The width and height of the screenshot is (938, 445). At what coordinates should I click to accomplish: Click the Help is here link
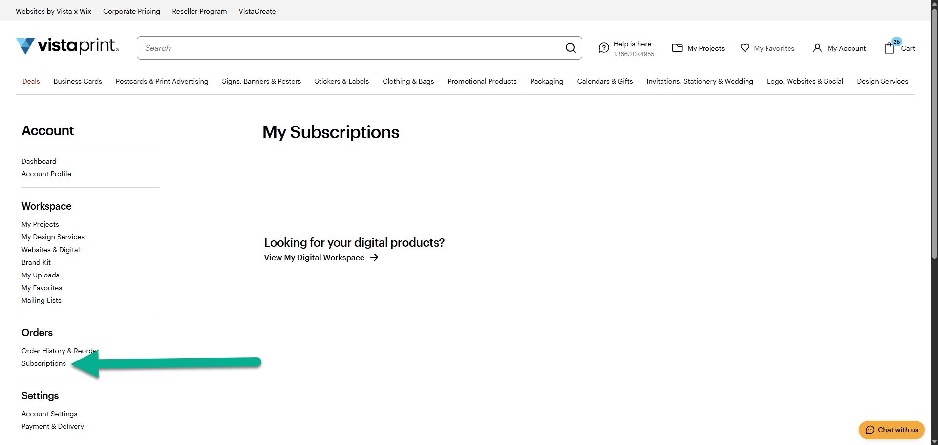coord(632,44)
